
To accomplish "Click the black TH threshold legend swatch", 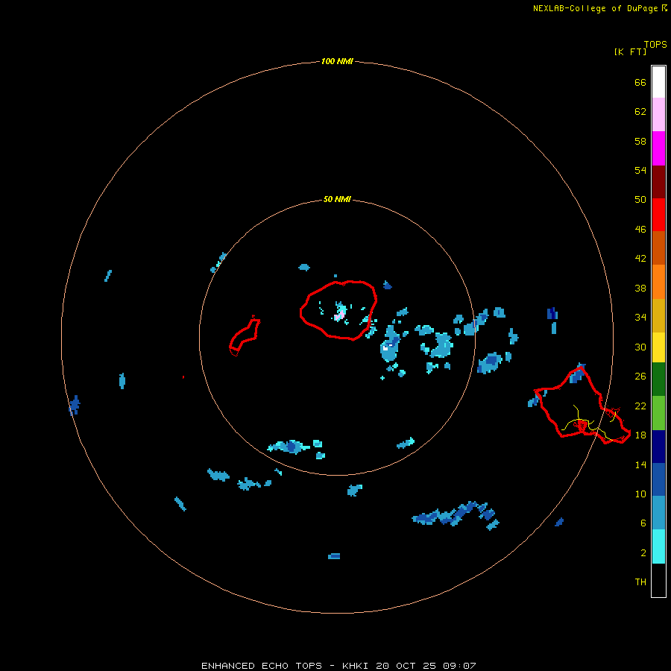I will 658,580.
